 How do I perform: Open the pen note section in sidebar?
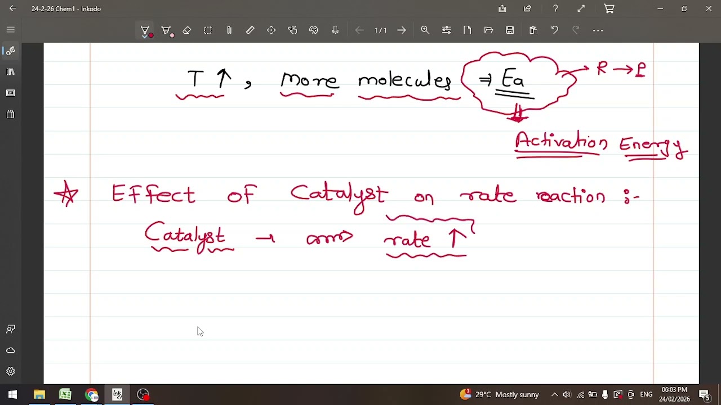point(11,51)
